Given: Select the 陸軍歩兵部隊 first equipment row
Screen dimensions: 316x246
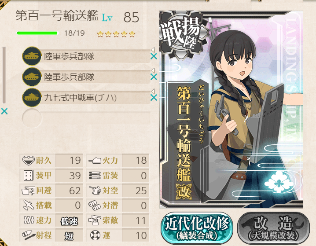Looking at the screenshot, I should 86,56.
